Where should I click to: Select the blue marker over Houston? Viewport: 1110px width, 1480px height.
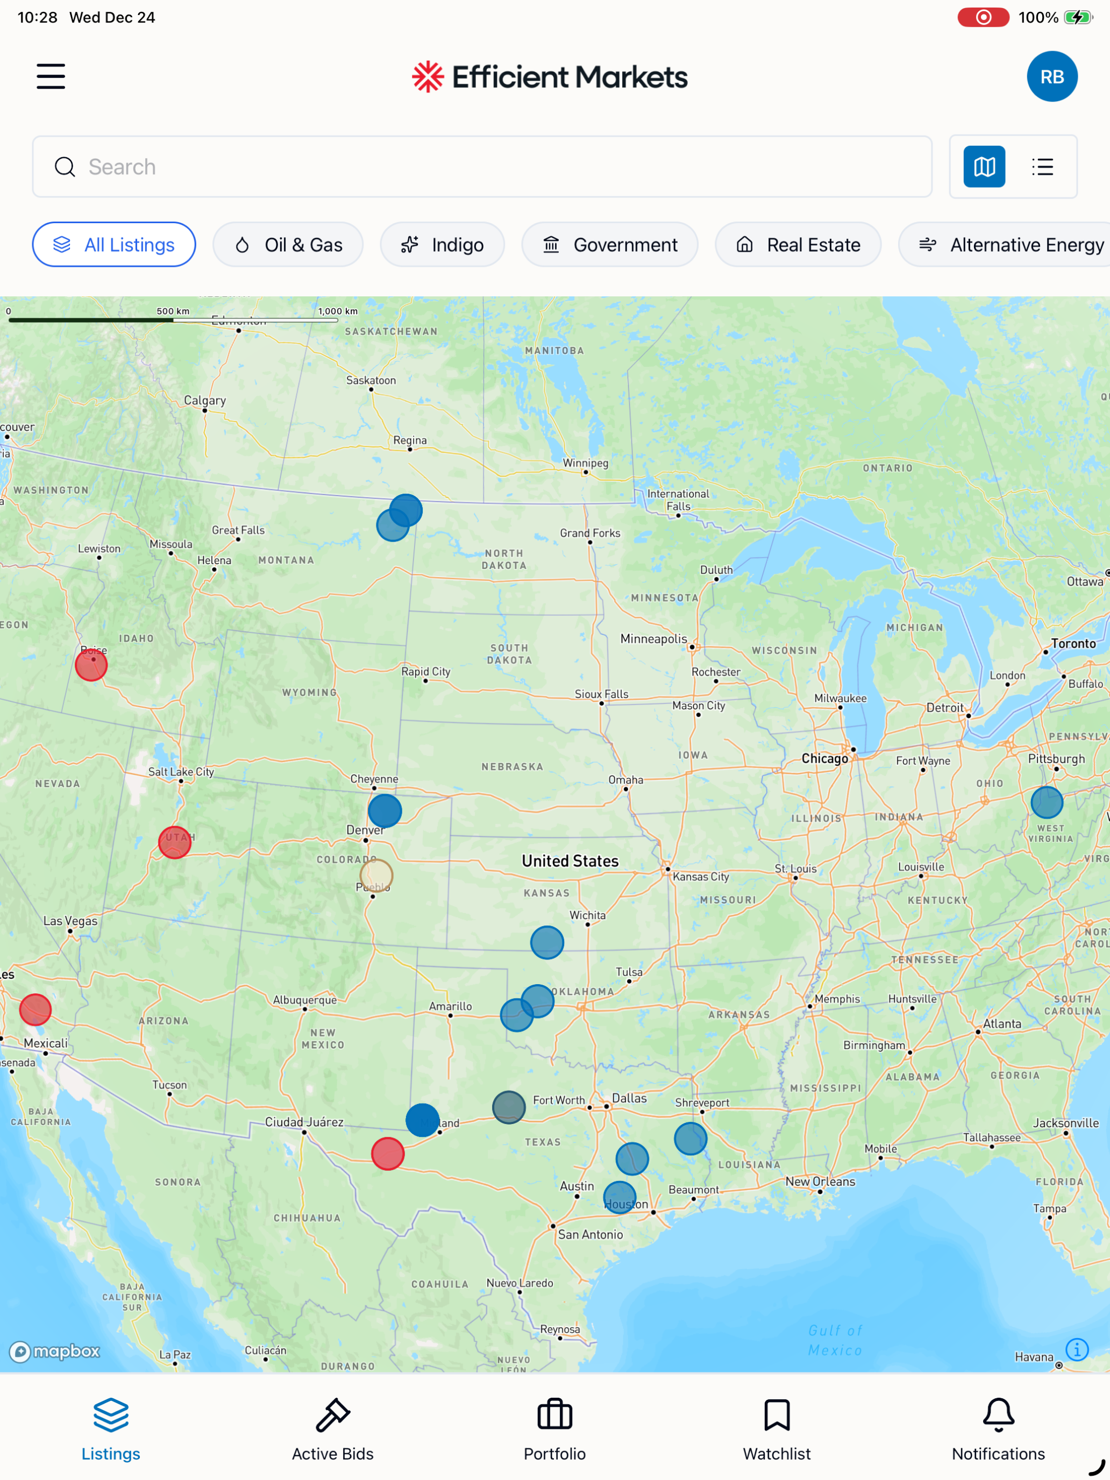(x=620, y=1198)
